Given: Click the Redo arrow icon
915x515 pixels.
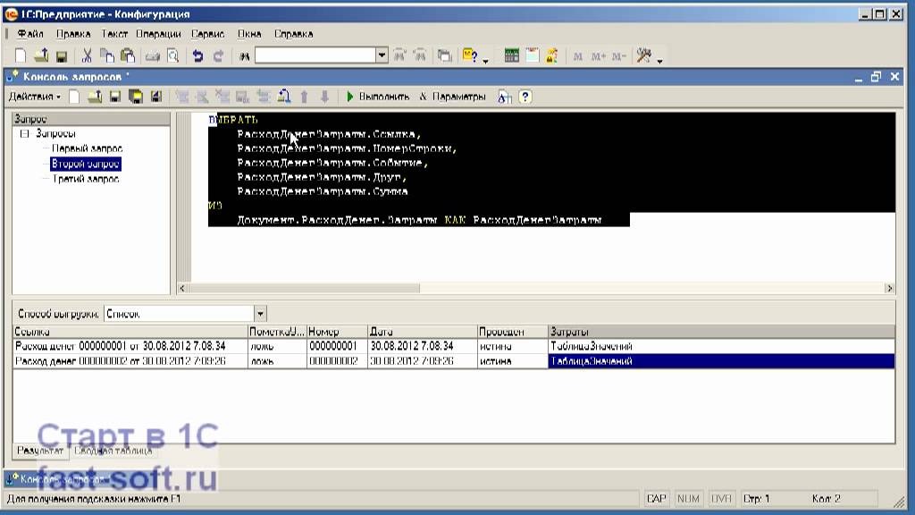Looking at the screenshot, I should 218,56.
